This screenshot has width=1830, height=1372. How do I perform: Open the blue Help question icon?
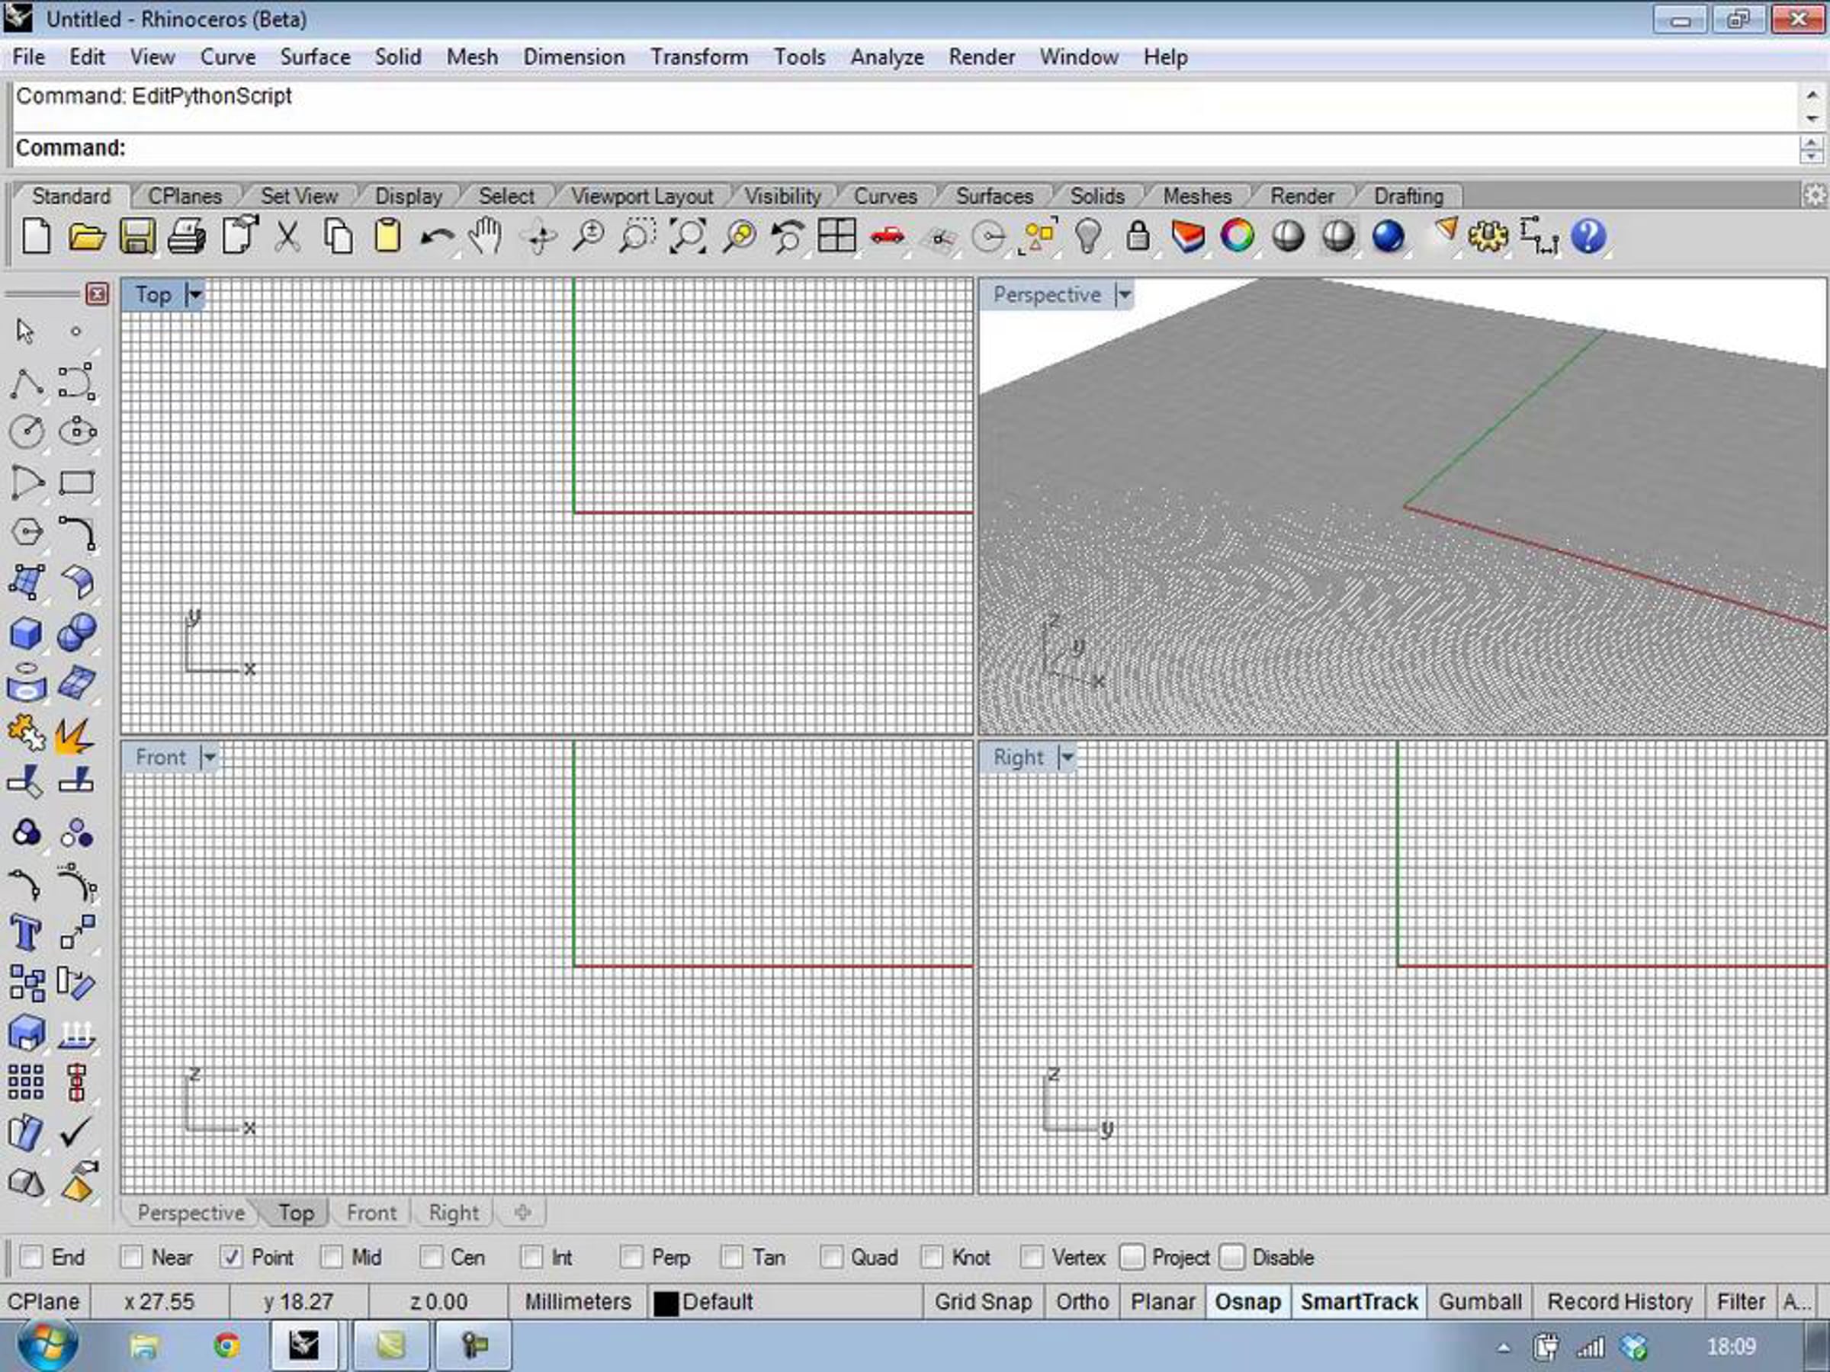pyautogui.click(x=1588, y=237)
